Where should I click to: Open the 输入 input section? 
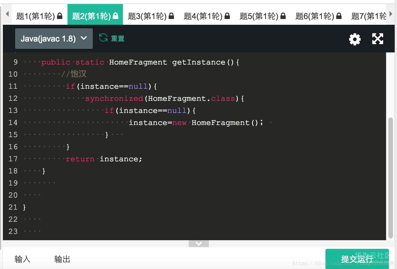[22, 259]
